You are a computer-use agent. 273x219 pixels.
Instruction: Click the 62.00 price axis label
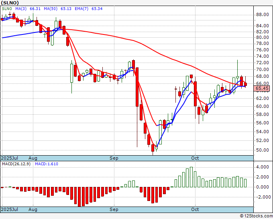pyautogui.click(x=263, y=98)
